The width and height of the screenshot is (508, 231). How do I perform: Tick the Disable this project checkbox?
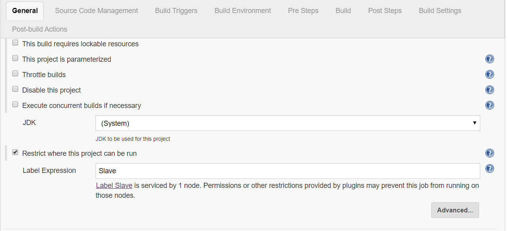click(x=15, y=89)
